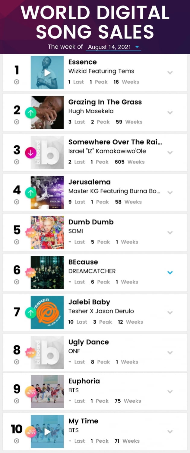Click the NEW badge on Dumb Dumb

(31, 233)
